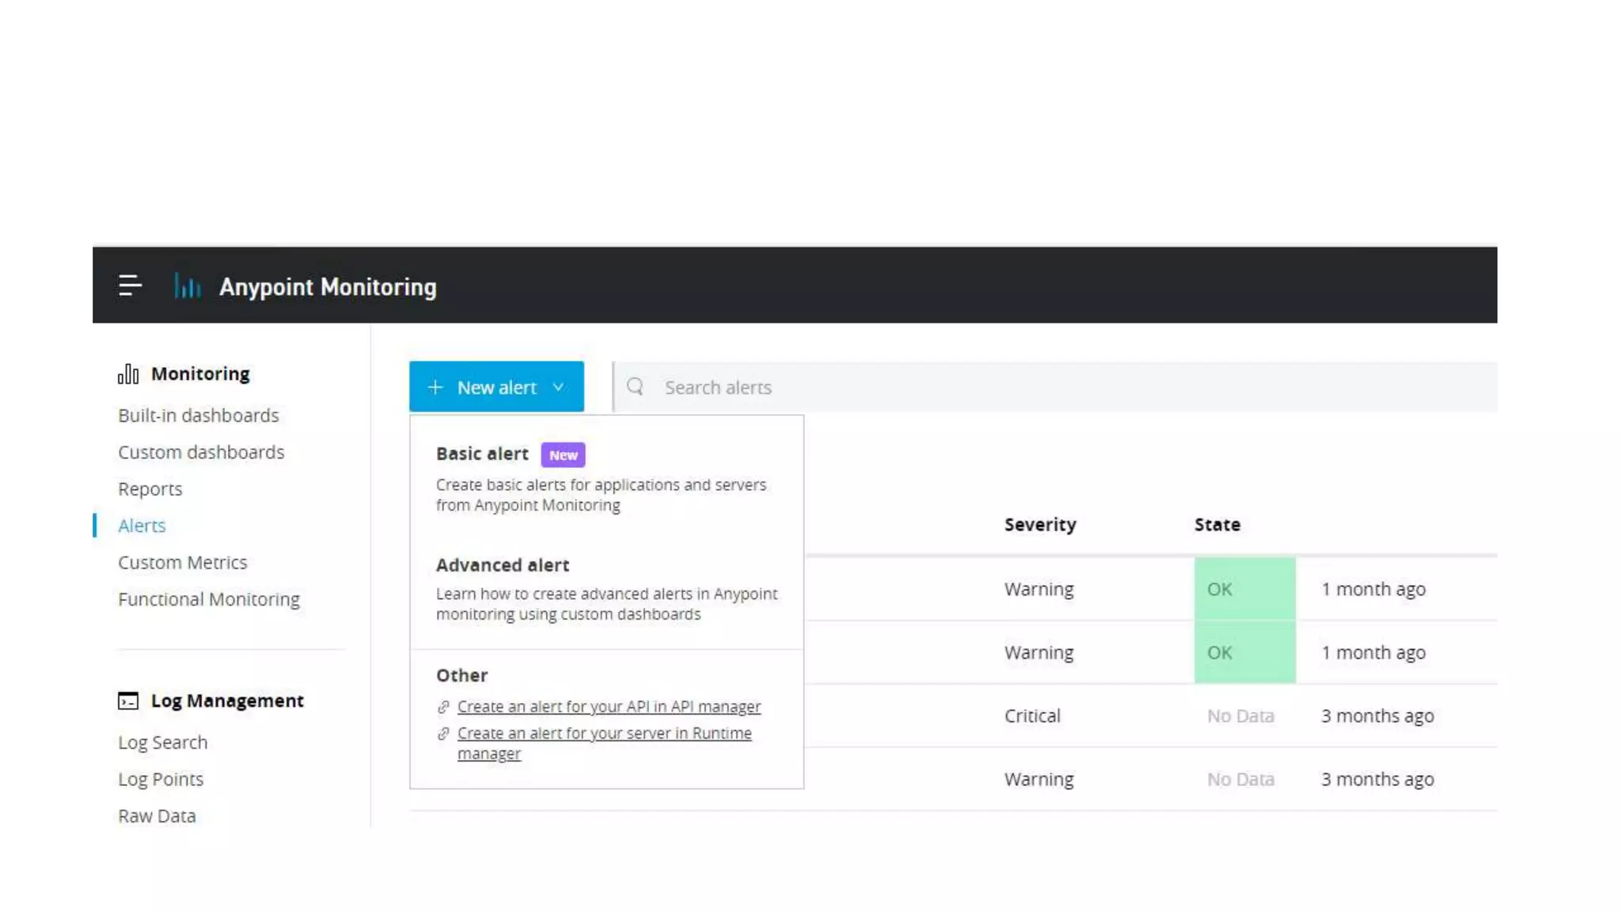This screenshot has width=1621, height=912.
Task: Click the plus icon on New alert
Action: (x=435, y=387)
